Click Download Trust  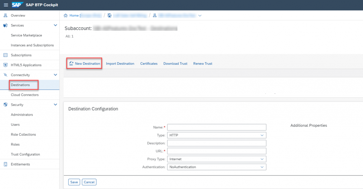click(175, 64)
